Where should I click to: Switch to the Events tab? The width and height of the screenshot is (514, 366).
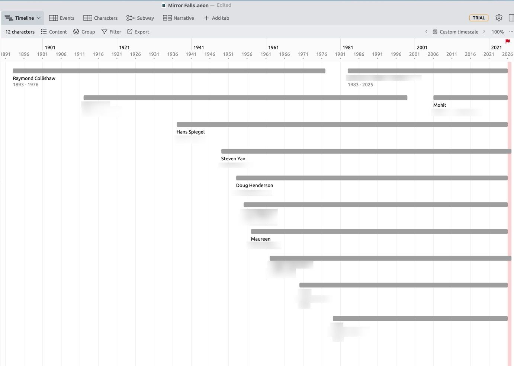pos(62,18)
